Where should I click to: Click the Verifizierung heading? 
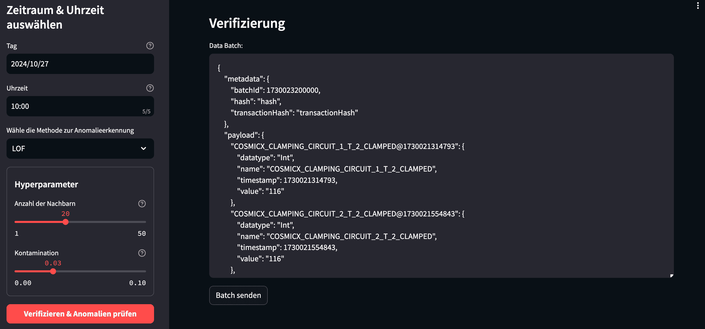click(x=247, y=23)
